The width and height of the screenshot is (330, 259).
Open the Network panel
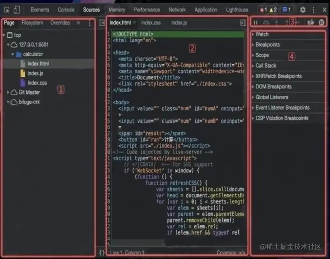(x=177, y=10)
